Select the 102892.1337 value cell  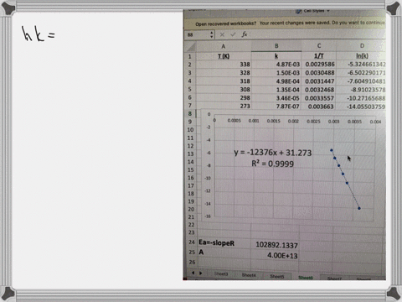[x=275, y=245]
